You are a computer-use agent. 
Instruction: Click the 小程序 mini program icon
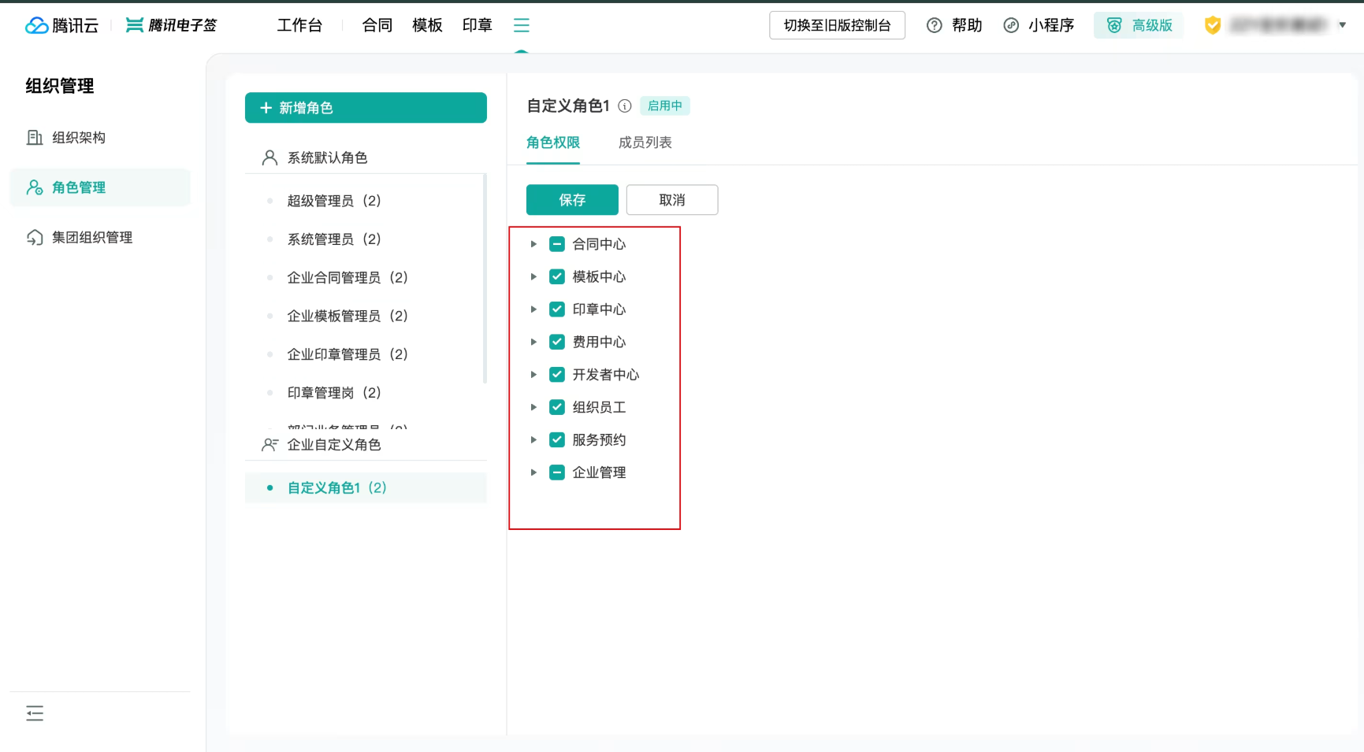(x=1011, y=25)
